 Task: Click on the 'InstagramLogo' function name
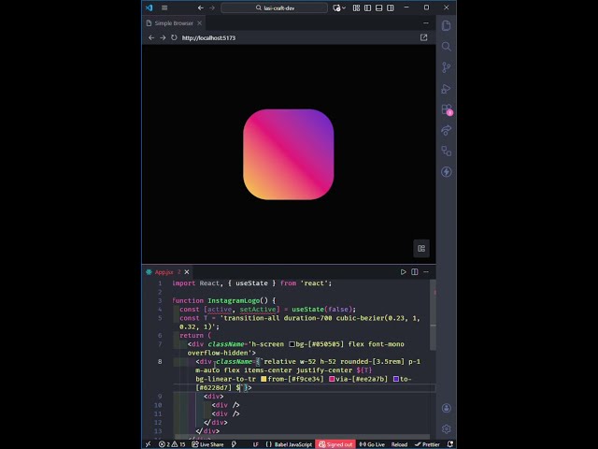pos(234,301)
